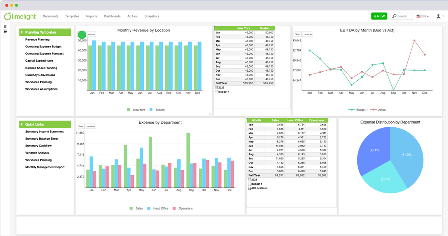Click the green NEW button
Screen dimensions: 448x236
coord(379,16)
